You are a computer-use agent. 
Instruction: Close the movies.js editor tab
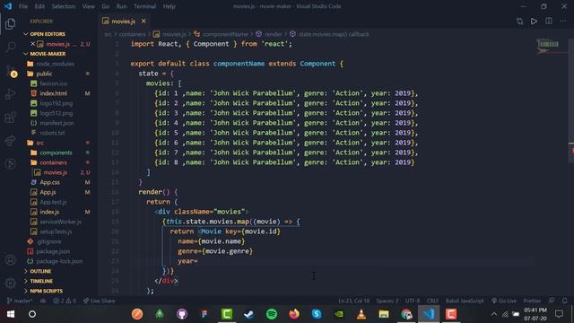[x=143, y=22]
